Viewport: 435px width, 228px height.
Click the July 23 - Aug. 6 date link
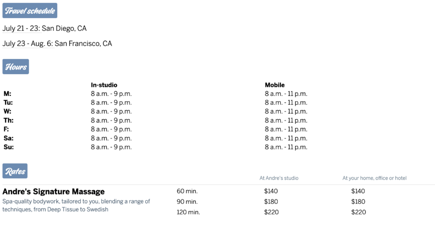(27, 43)
